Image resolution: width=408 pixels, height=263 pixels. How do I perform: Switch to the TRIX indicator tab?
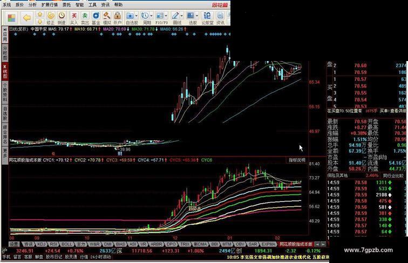pos(185,244)
